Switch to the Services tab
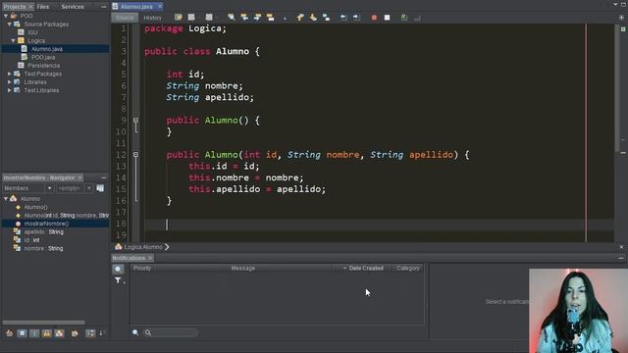The height and width of the screenshot is (353, 628). coord(73,7)
